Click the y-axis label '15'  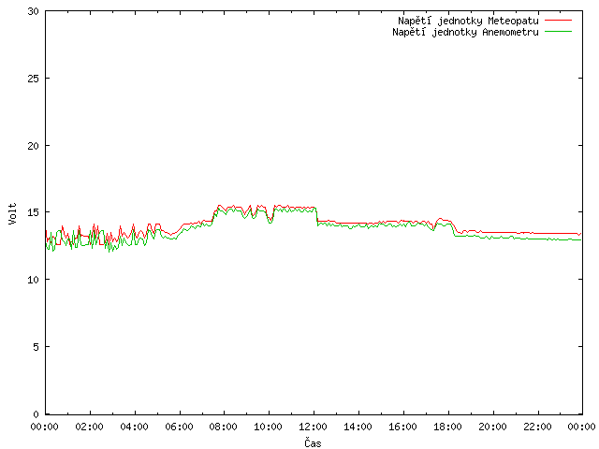[x=34, y=212]
